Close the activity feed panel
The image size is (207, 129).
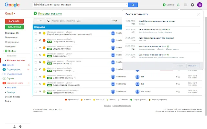(x=198, y=14)
